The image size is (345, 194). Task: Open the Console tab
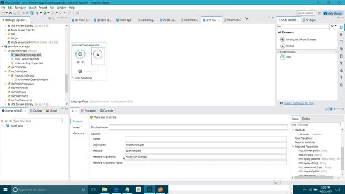click(x=107, y=111)
